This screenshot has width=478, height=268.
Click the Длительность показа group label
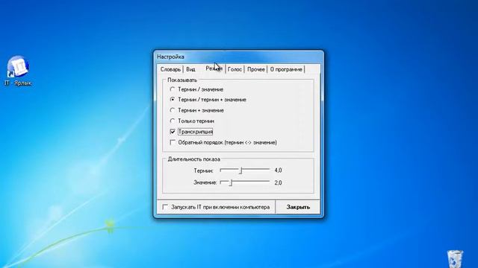tap(194, 159)
